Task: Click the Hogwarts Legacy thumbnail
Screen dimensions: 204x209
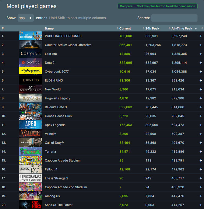Action: point(31,98)
